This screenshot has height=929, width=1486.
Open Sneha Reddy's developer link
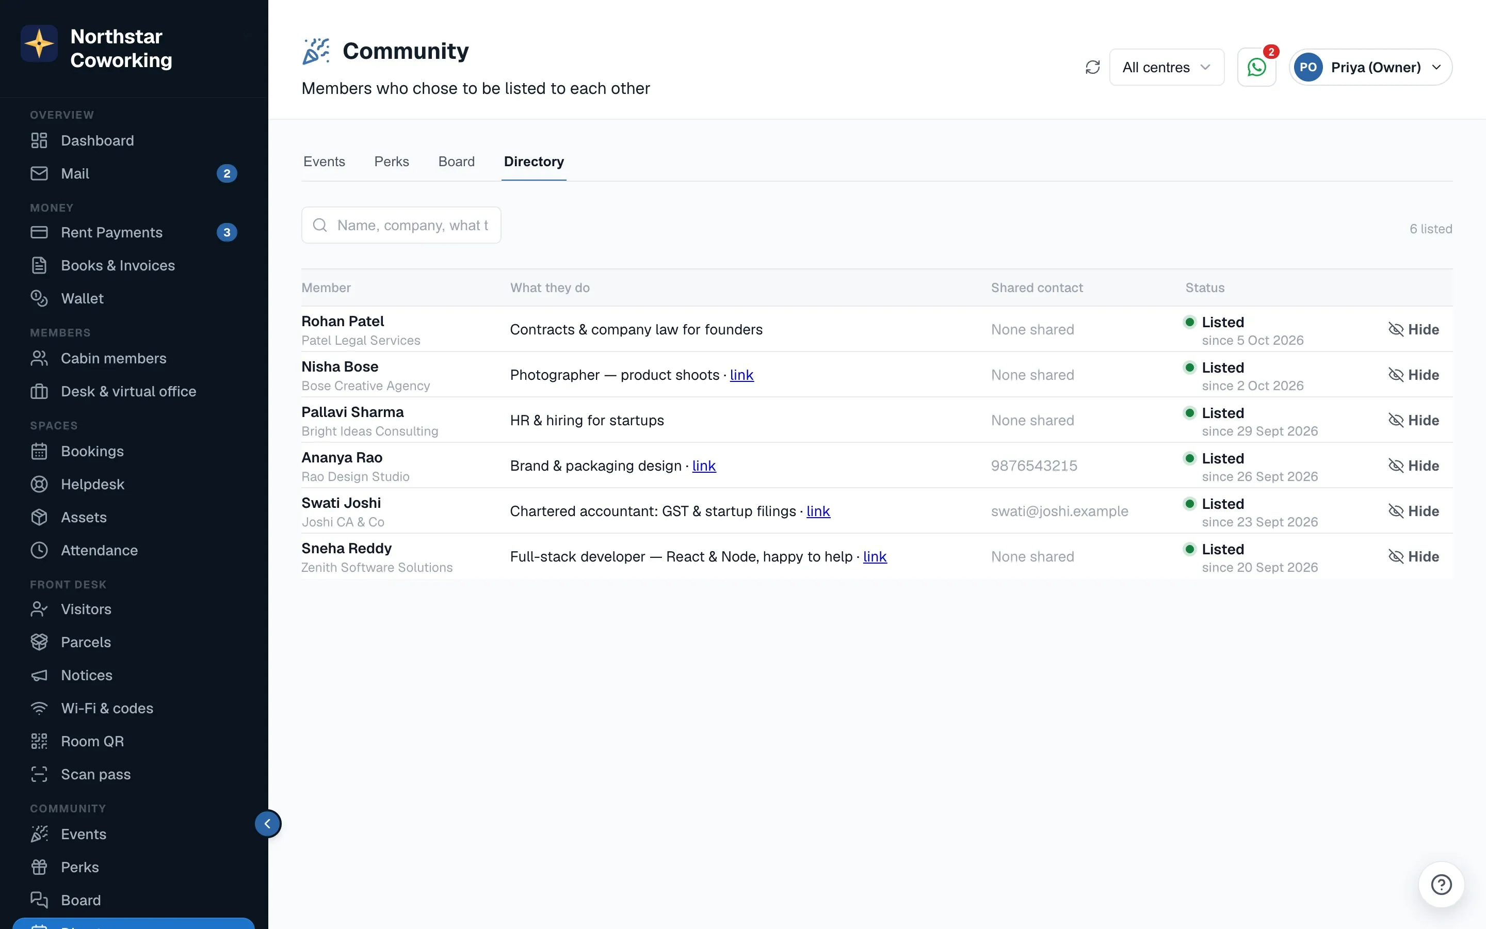[x=875, y=557]
